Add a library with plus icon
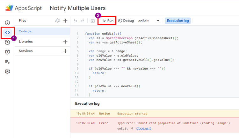239x138 pixels. click(65, 42)
